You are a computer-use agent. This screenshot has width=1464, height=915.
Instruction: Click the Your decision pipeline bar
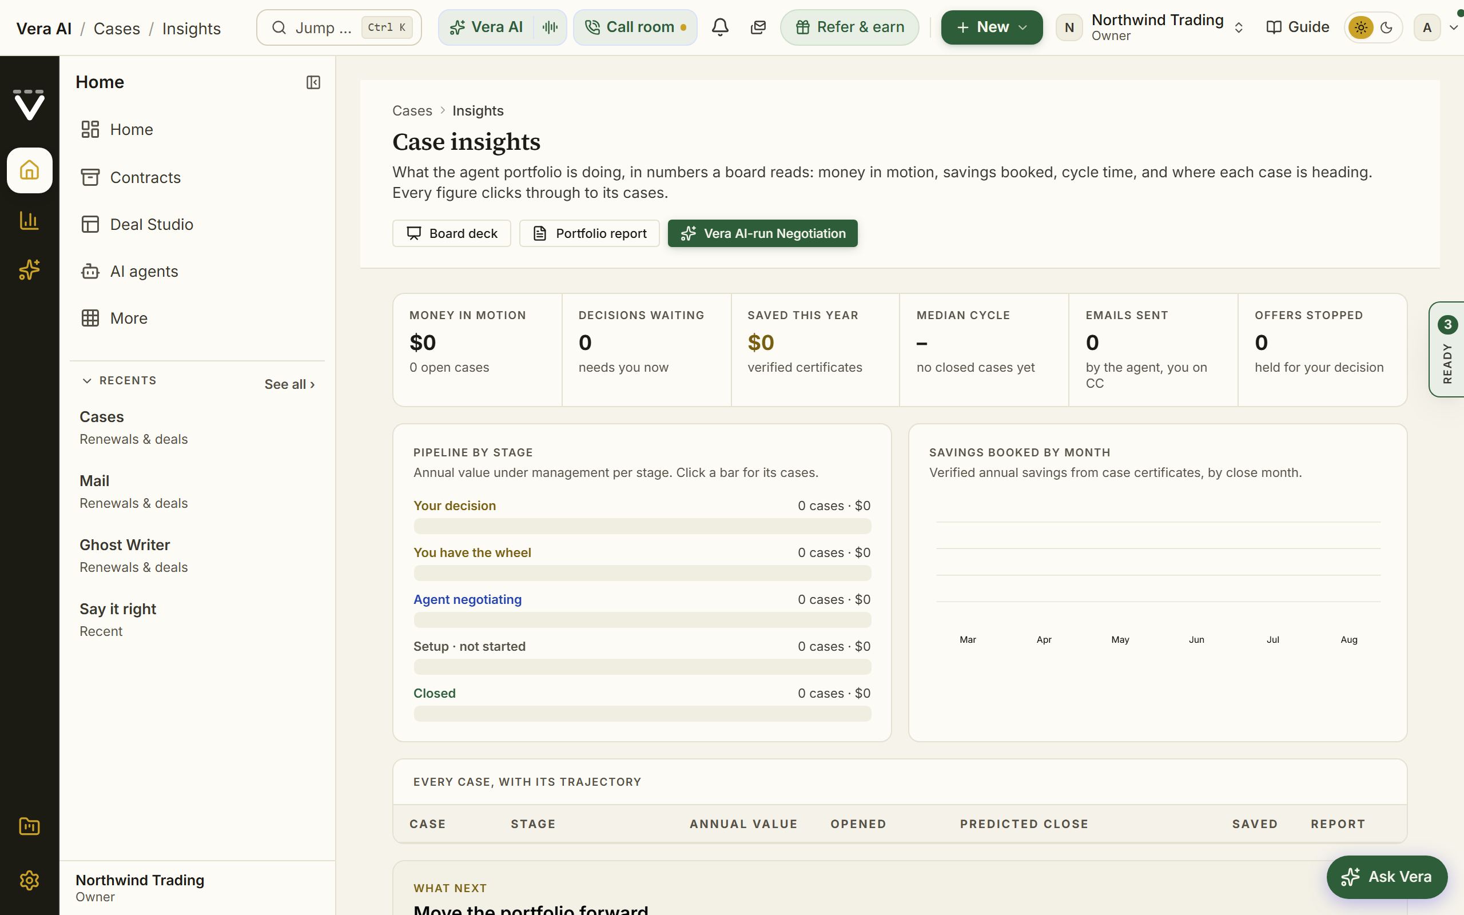[x=642, y=526]
